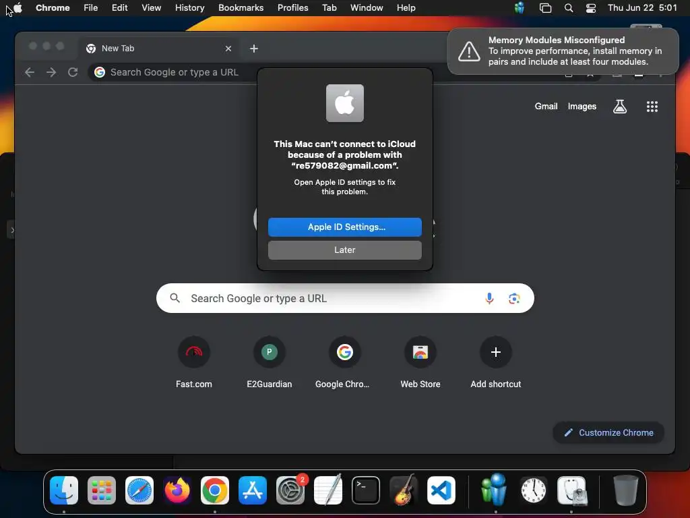The height and width of the screenshot is (518, 690).
Task: Open the File menu
Action: pos(91,8)
